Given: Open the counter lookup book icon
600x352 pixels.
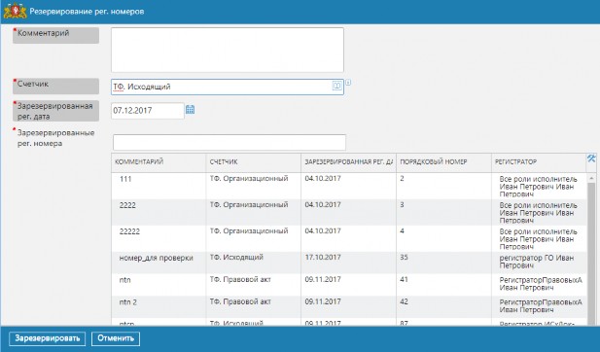Looking at the screenshot, I should click(x=336, y=86).
